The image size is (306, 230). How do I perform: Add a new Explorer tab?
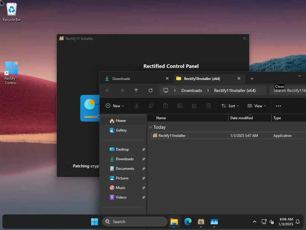click(x=252, y=79)
